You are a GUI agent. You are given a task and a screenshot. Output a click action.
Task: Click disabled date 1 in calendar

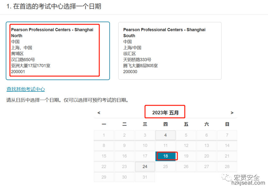tap(104, 135)
